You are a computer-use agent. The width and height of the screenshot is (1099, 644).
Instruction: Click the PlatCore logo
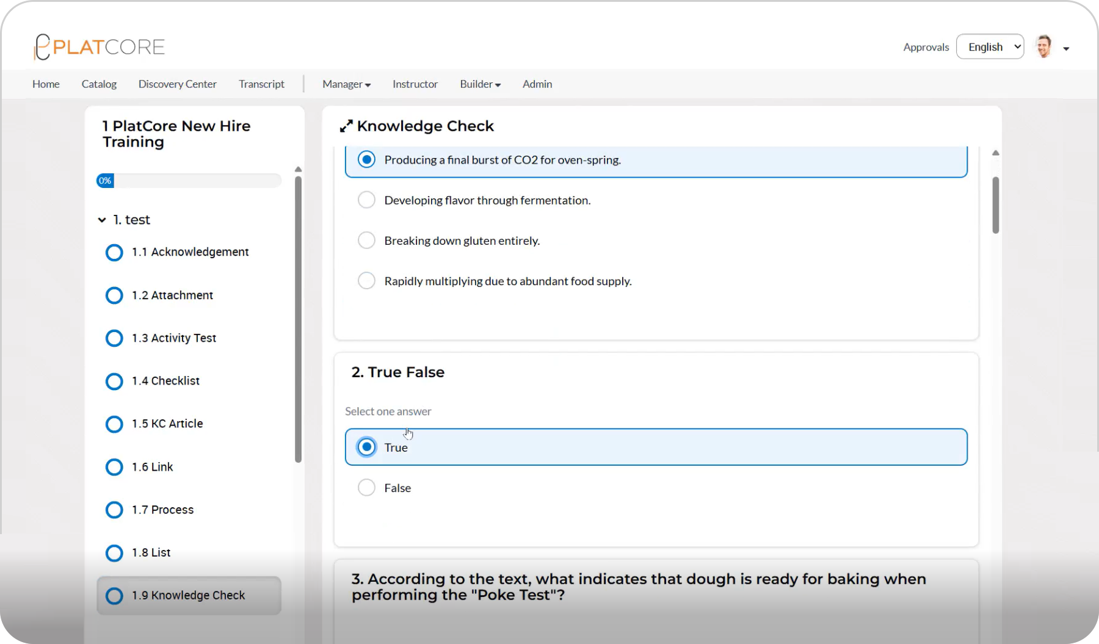click(100, 47)
